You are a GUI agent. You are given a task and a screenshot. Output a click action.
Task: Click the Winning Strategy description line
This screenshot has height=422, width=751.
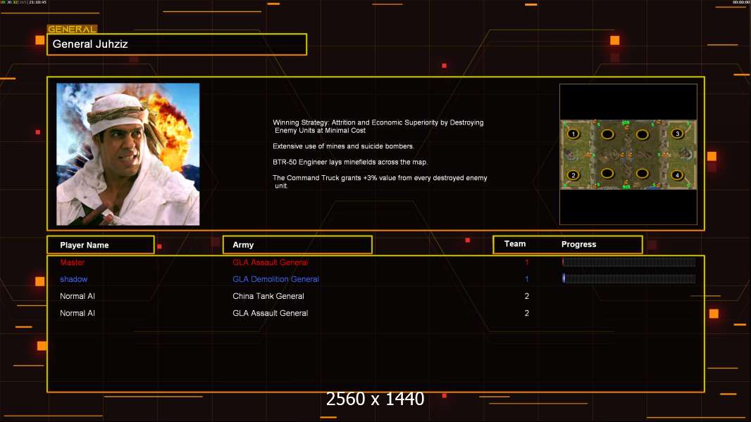click(378, 126)
